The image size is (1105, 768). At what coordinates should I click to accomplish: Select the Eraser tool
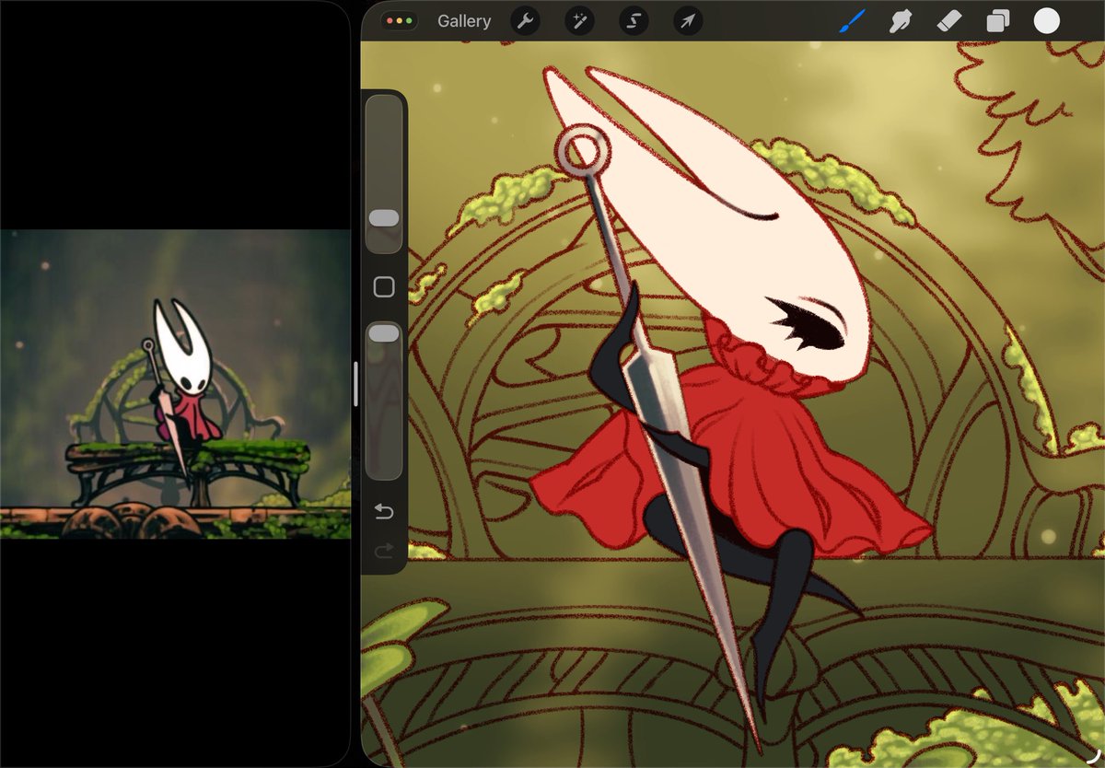point(949,21)
